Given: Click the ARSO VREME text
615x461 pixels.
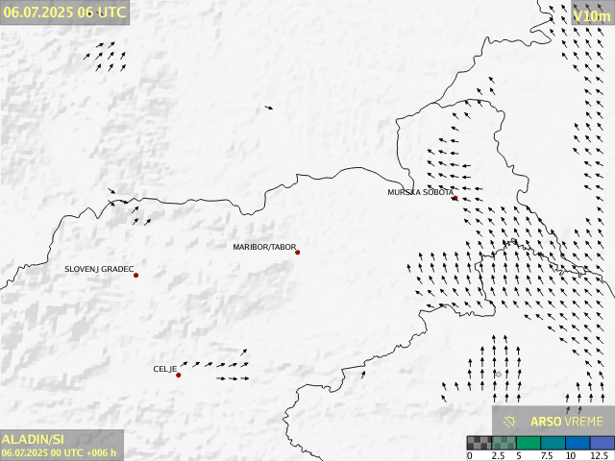Looking at the screenshot, I should pyautogui.click(x=566, y=422).
